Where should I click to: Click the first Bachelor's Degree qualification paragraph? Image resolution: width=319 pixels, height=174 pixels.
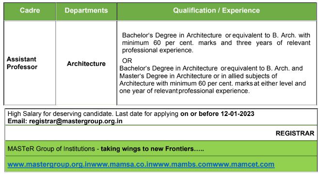pyautogui.click(x=216, y=43)
